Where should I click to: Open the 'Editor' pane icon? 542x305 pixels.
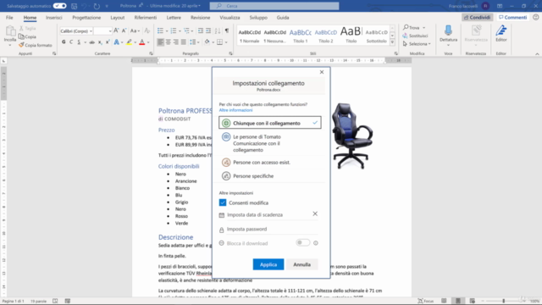click(x=501, y=30)
